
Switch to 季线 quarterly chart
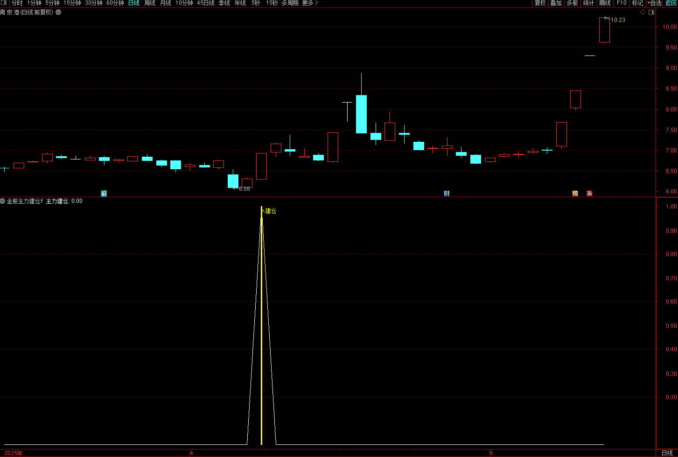coord(224,3)
